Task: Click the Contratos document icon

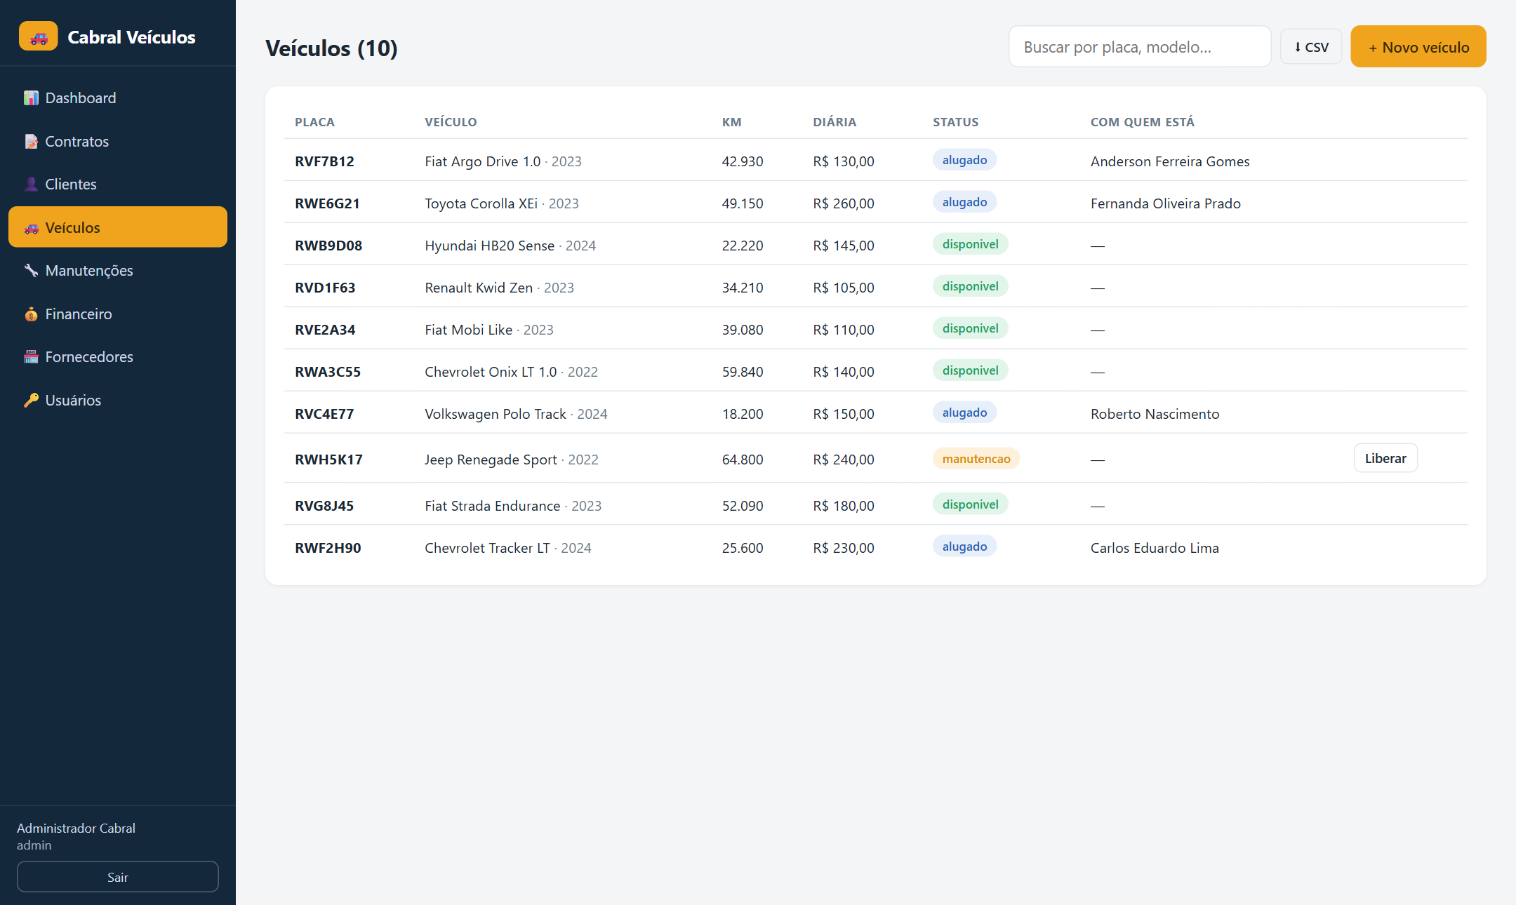Action: point(31,142)
